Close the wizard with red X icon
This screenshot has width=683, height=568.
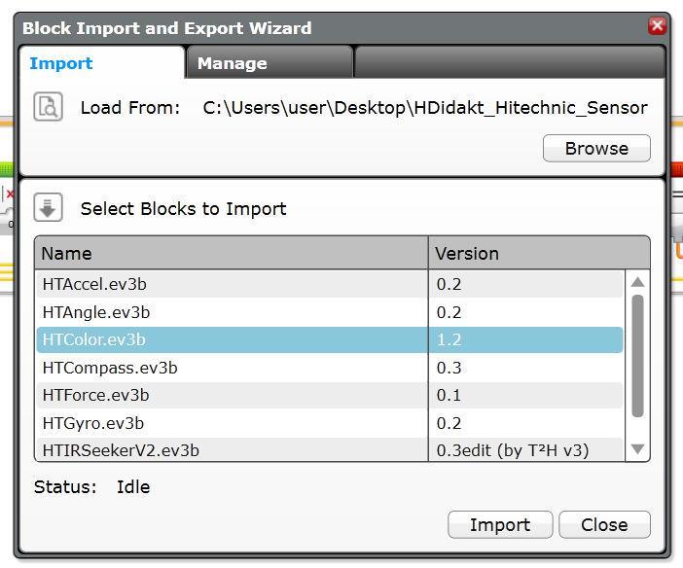pyautogui.click(x=657, y=25)
